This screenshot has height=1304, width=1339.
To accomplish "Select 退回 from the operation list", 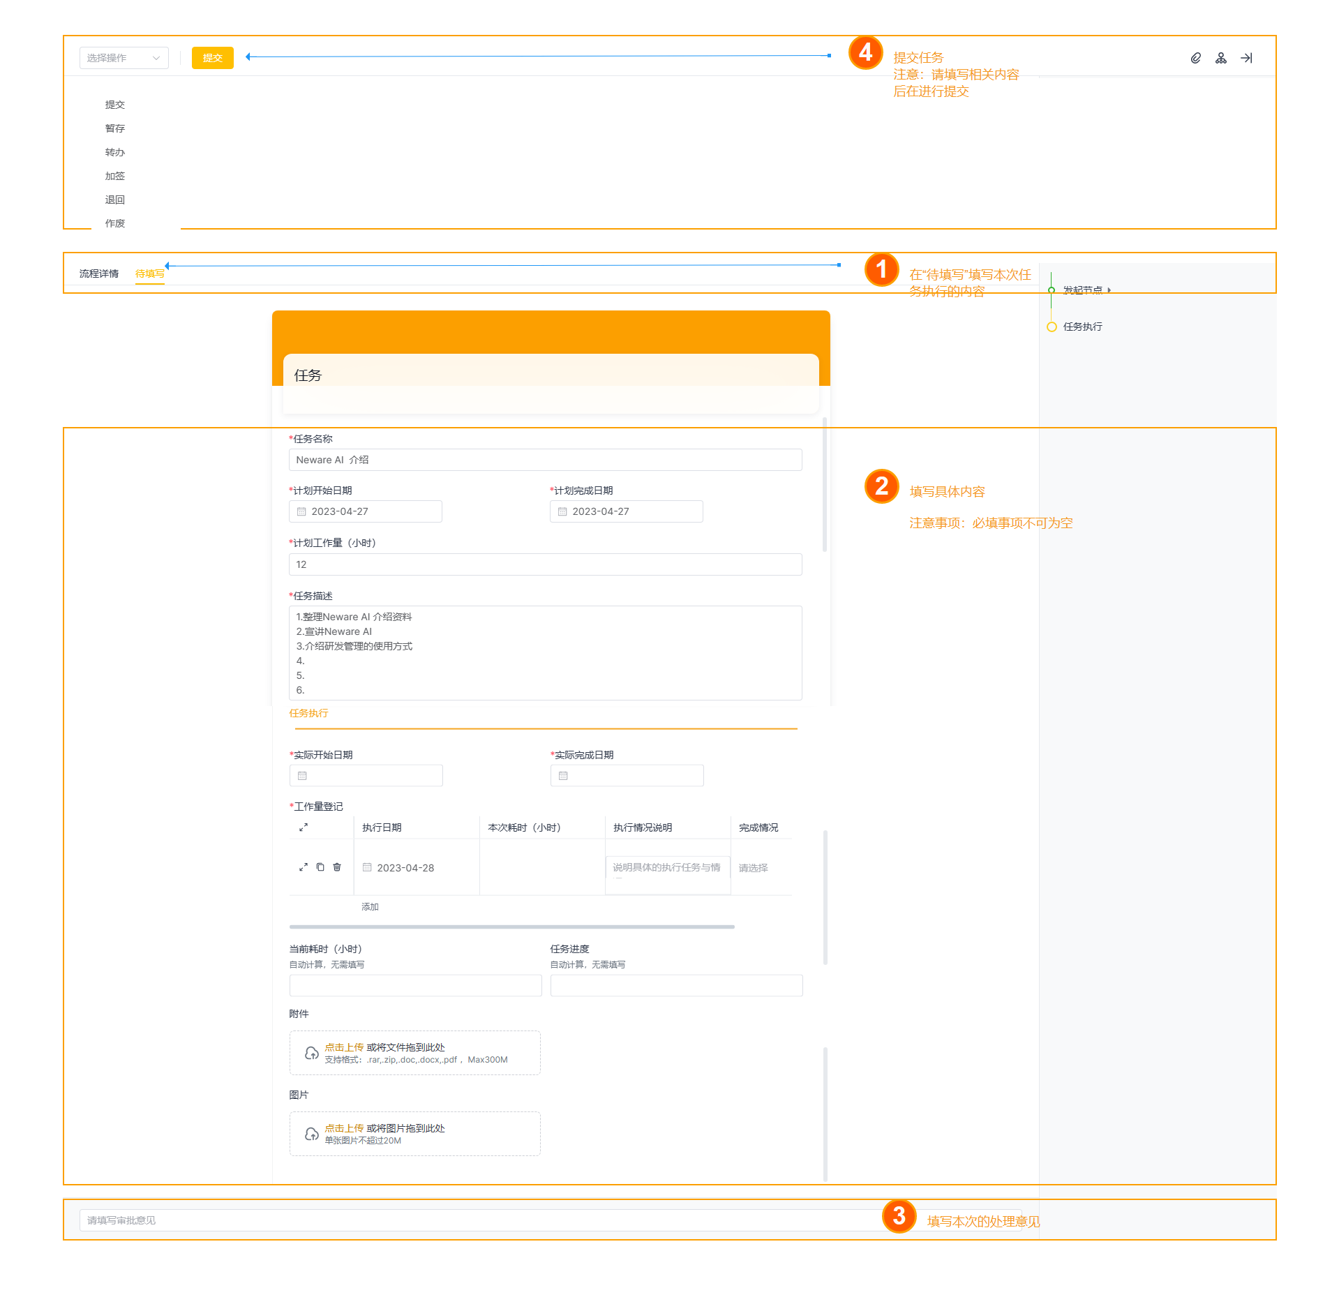I will (115, 200).
